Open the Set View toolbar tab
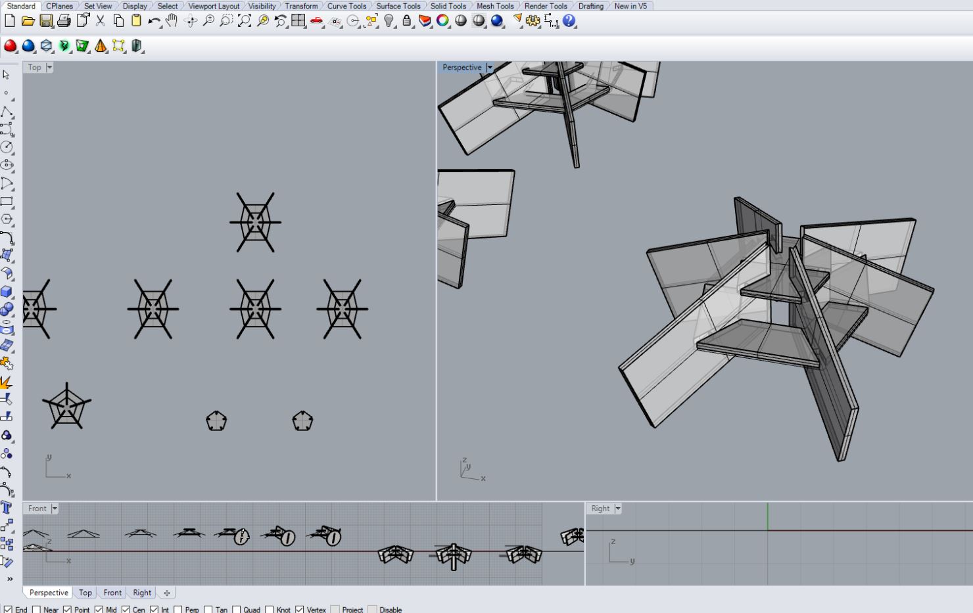This screenshot has width=973, height=613. point(98,6)
